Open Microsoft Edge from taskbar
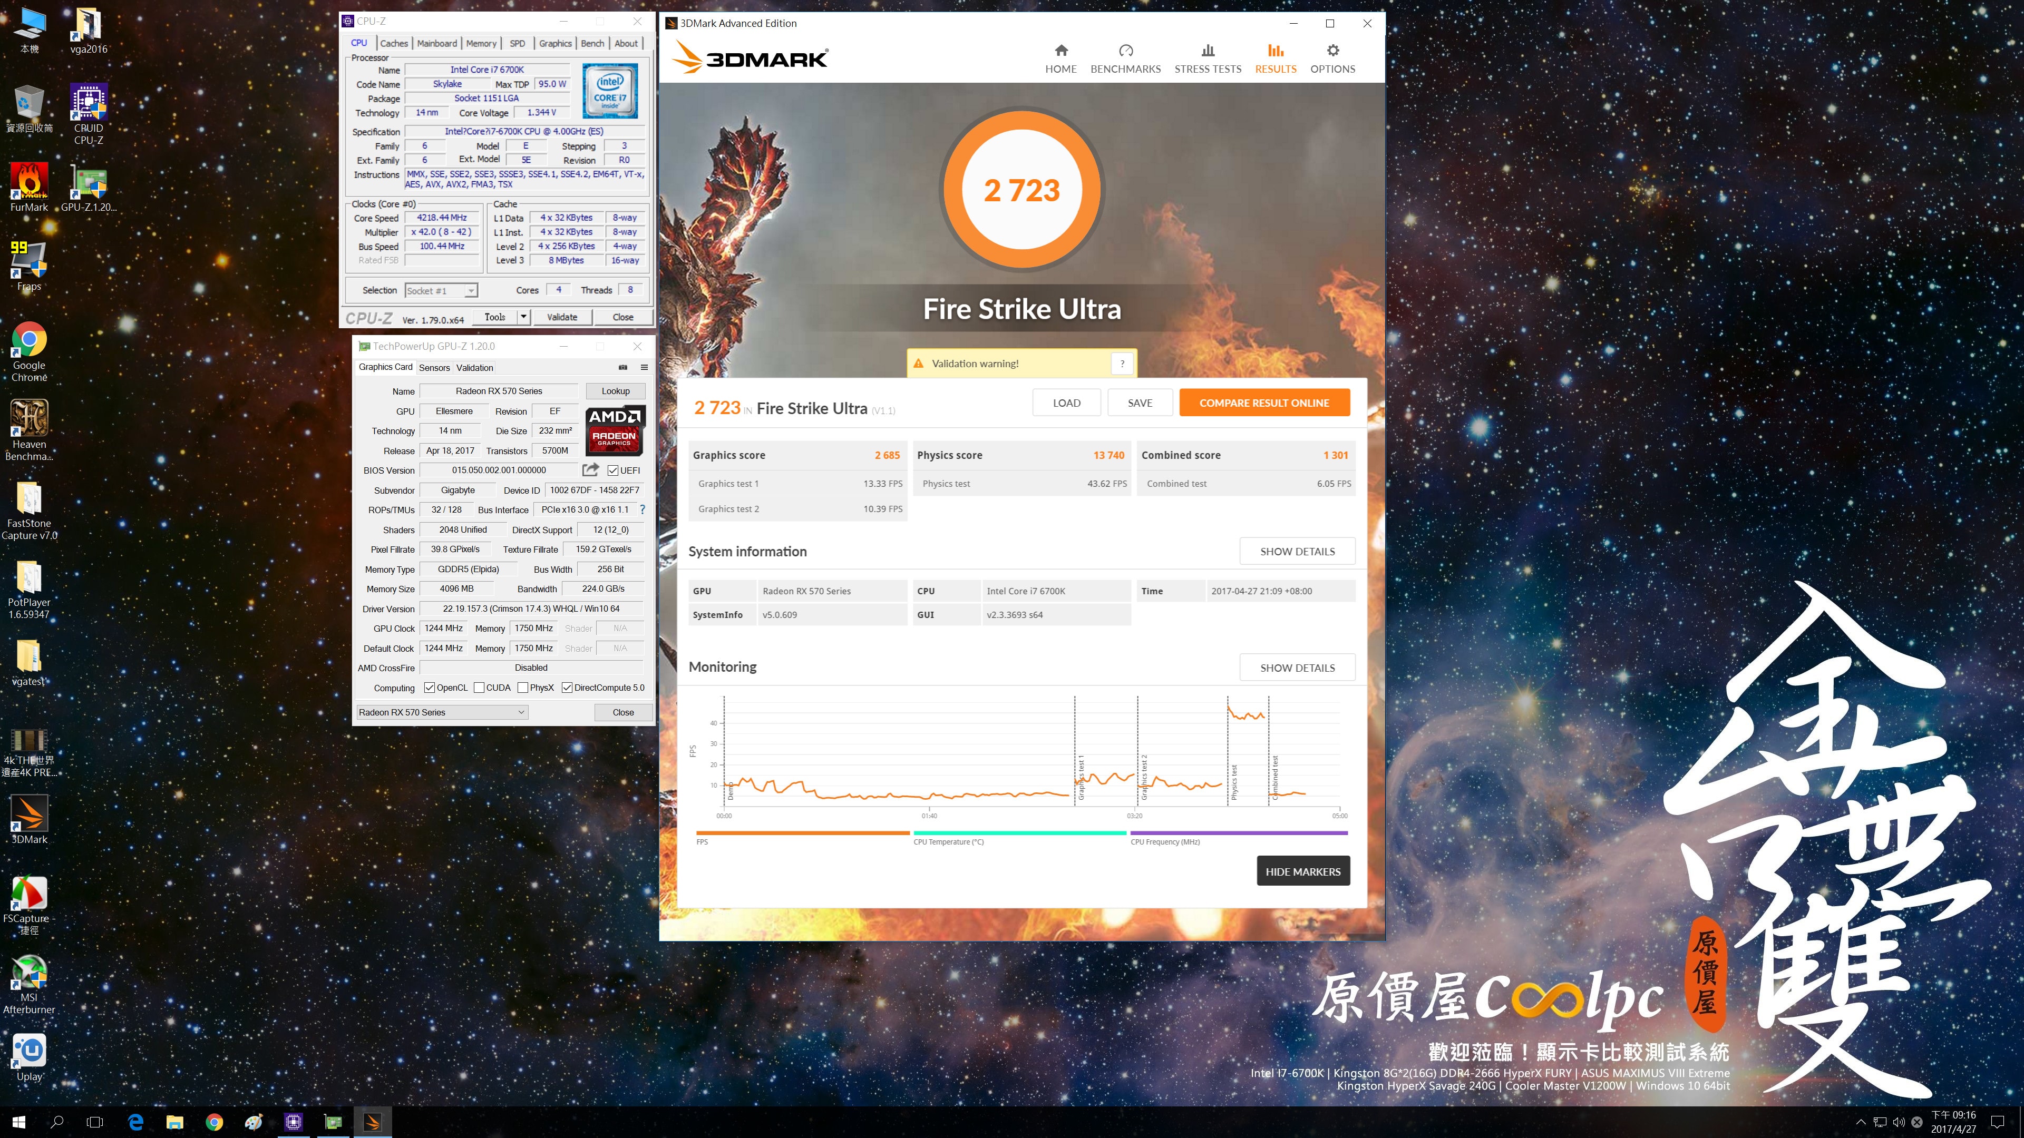 (x=135, y=1122)
